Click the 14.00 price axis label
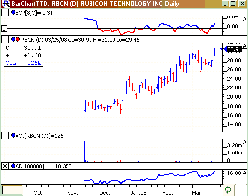The width and height of the screenshot is (248, 196). click(x=234, y=124)
